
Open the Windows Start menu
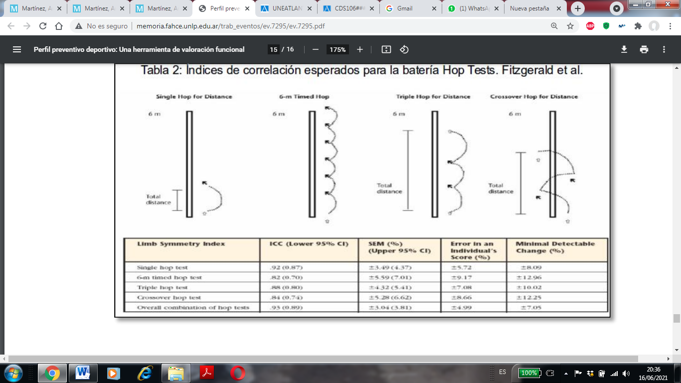13,373
